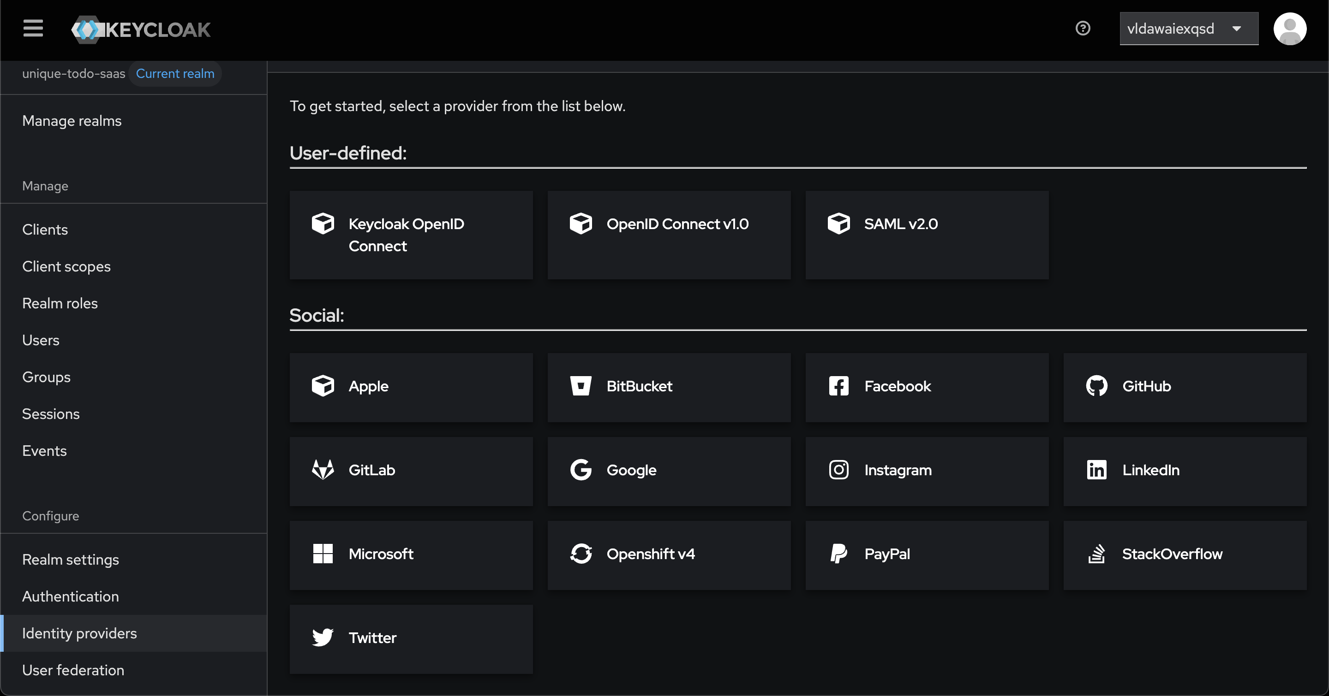Click the PayPal P icon
The height and width of the screenshot is (696, 1329).
[839, 554]
